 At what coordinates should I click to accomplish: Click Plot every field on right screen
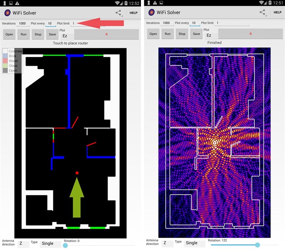point(195,23)
